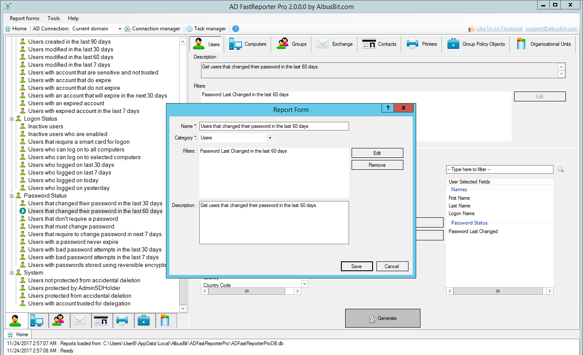Click Save in the Report Form dialog
Viewport: 583px width, 355px height.
pos(357,266)
